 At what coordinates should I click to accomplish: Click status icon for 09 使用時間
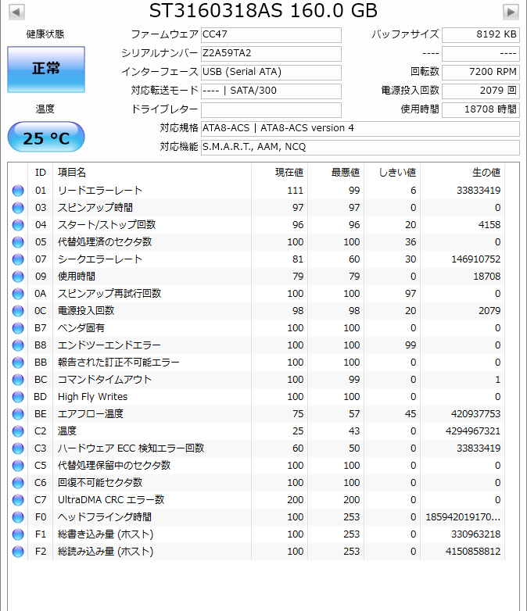point(18,277)
